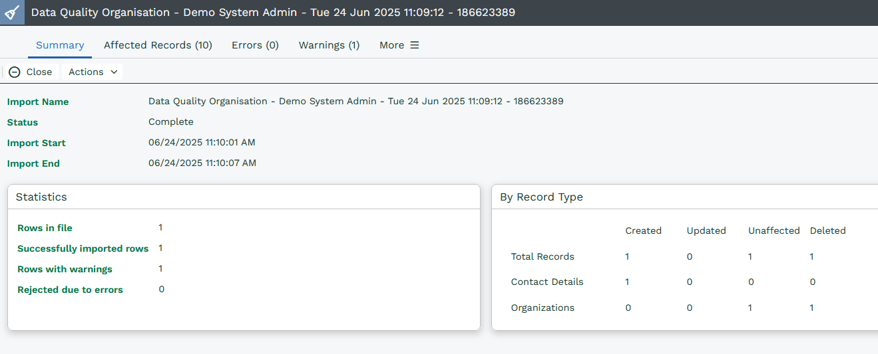The width and height of the screenshot is (878, 354).
Task: View the Errors (0) tab
Action: coord(255,45)
